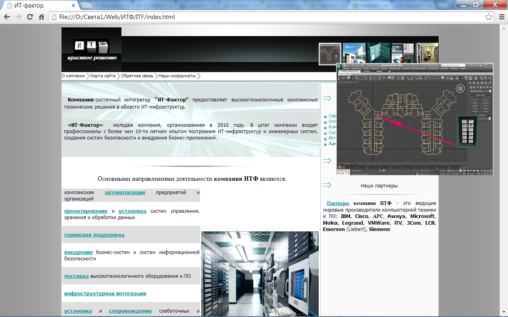Click the Legrand partner name
This screenshot has width=508, height=317.
[x=353, y=223]
